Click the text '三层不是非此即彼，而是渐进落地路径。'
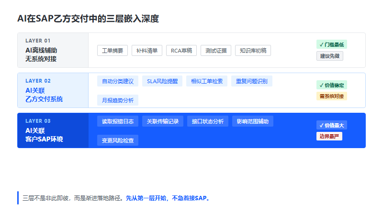The height and width of the screenshot is (215, 383). pyautogui.click(x=74, y=198)
